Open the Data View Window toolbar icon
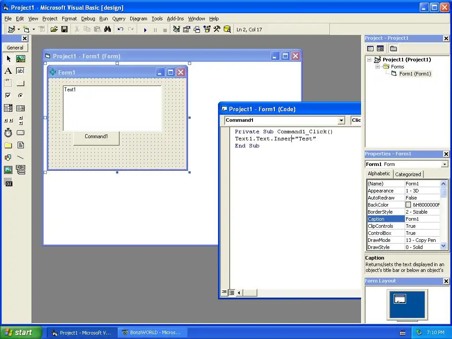The height and width of the screenshot is (339, 452). point(227,29)
